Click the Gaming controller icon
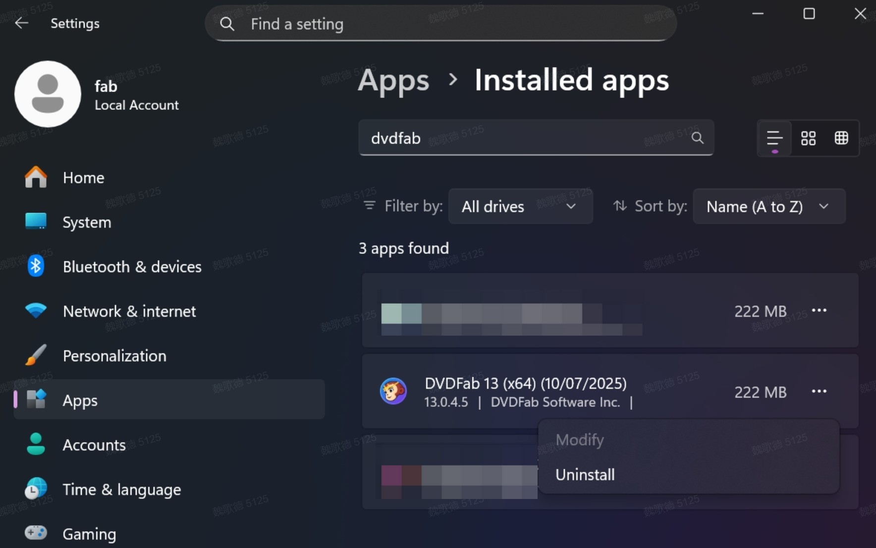The width and height of the screenshot is (876, 548). pos(36,533)
